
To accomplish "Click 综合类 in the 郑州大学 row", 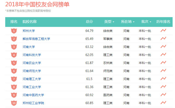I will click(x=108, y=31).
